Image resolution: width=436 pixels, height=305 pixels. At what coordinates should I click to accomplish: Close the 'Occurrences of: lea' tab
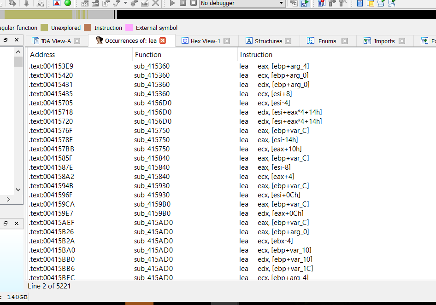point(162,40)
